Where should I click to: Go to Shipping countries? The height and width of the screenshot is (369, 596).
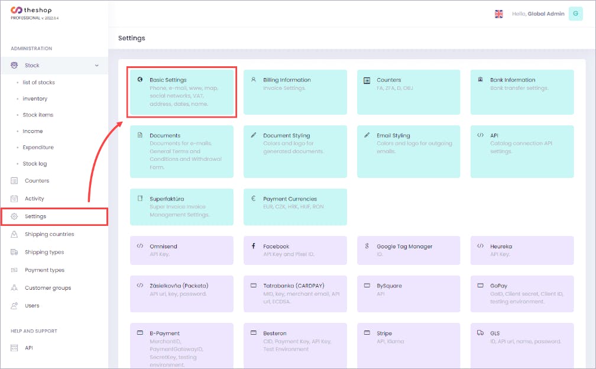[x=49, y=234]
